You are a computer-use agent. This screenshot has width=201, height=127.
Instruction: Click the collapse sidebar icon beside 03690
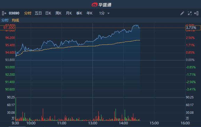click(4, 13)
